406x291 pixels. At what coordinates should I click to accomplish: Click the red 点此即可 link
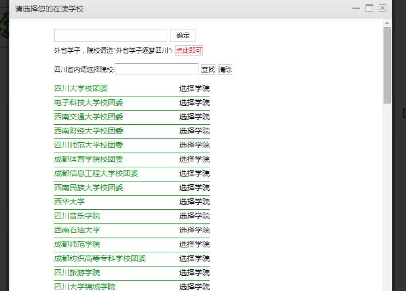189,51
